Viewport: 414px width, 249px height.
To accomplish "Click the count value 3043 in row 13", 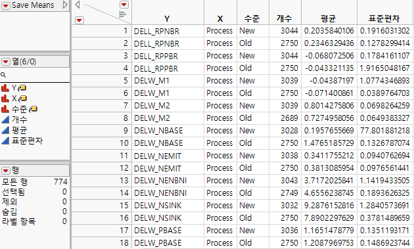I will [285, 181].
